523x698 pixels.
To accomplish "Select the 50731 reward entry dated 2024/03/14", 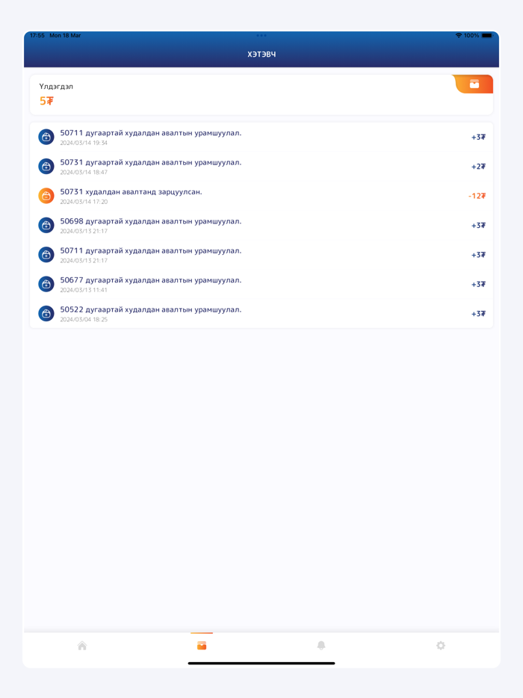I will click(224, 166).
